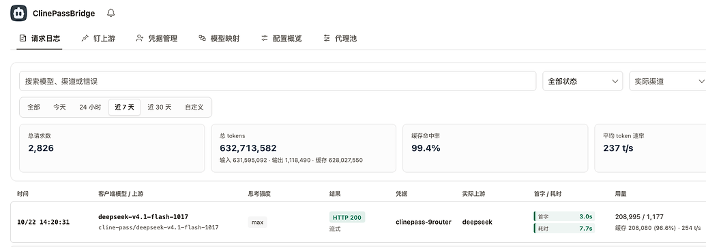Open notifications via the bell icon
Viewport: 706px width, 247px height.
(111, 13)
